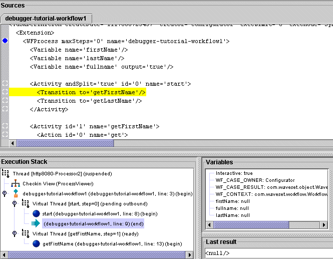This screenshot has width=333, height=259.
Task: Set breakpoint on highlighted getFirstName transition gutter
Action: click(x=5, y=92)
